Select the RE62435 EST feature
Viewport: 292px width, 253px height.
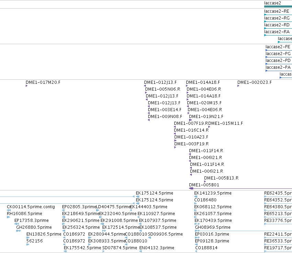point(278,193)
